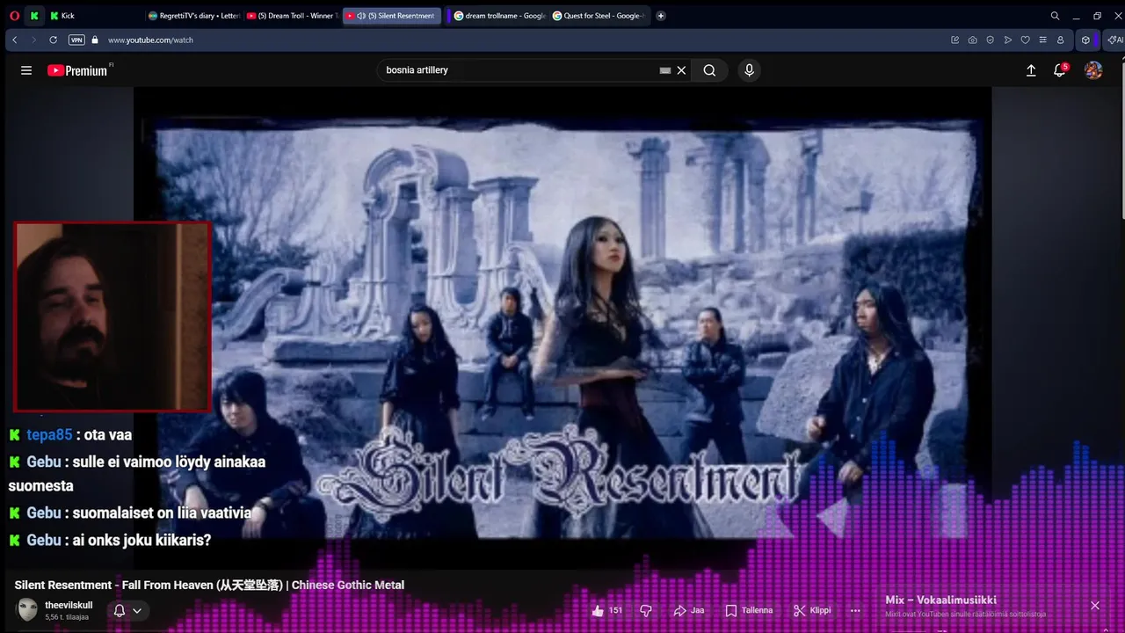The height and width of the screenshot is (633, 1125).
Task: Open the Opera main menu
Action: (x=13, y=16)
